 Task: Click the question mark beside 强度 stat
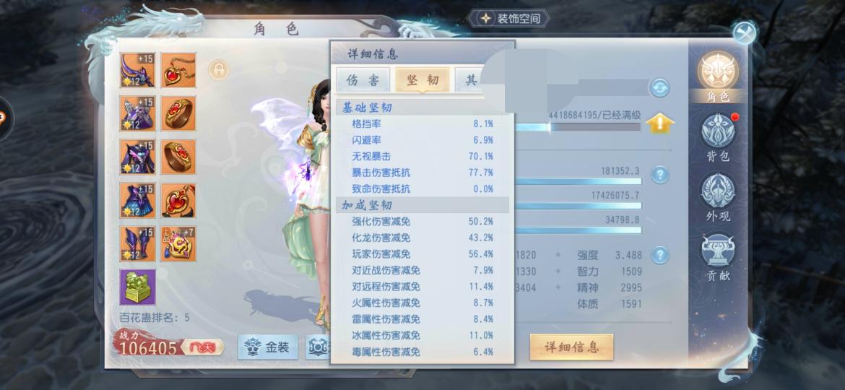pyautogui.click(x=659, y=255)
